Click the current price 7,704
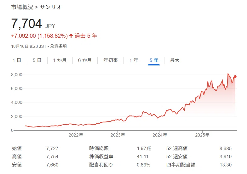The height and width of the screenshot is (174, 247). (x=26, y=24)
